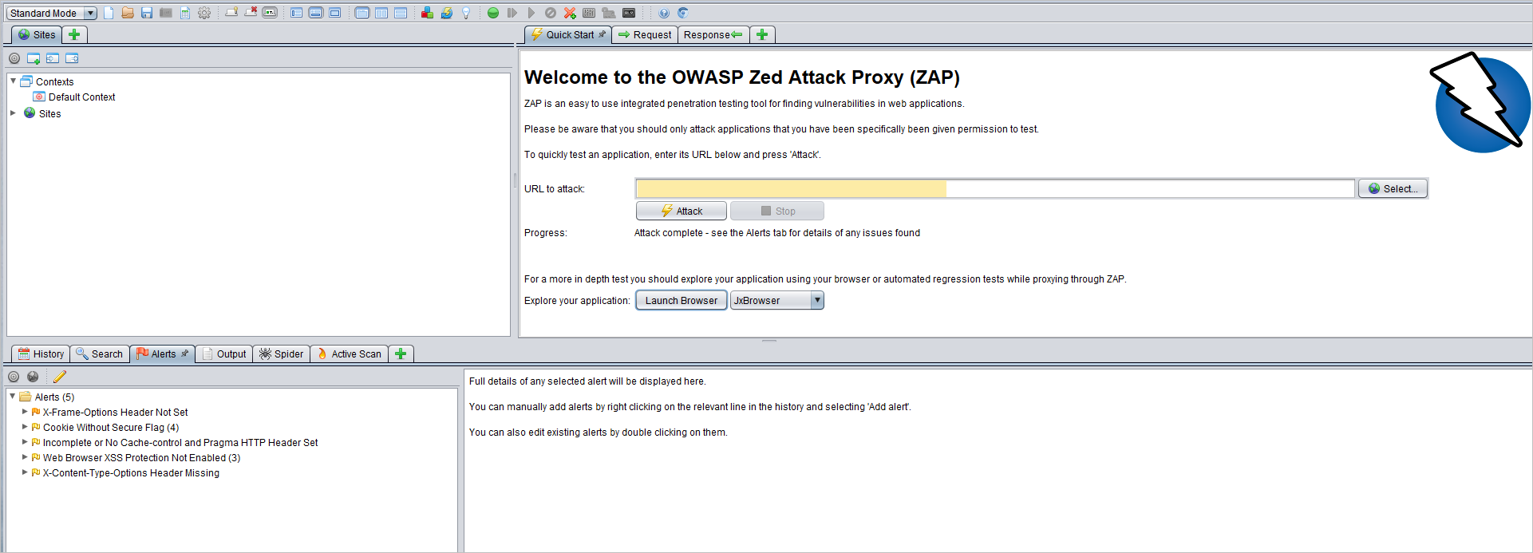Click the Select... button
Screen dimensions: 1533x553
point(1393,189)
